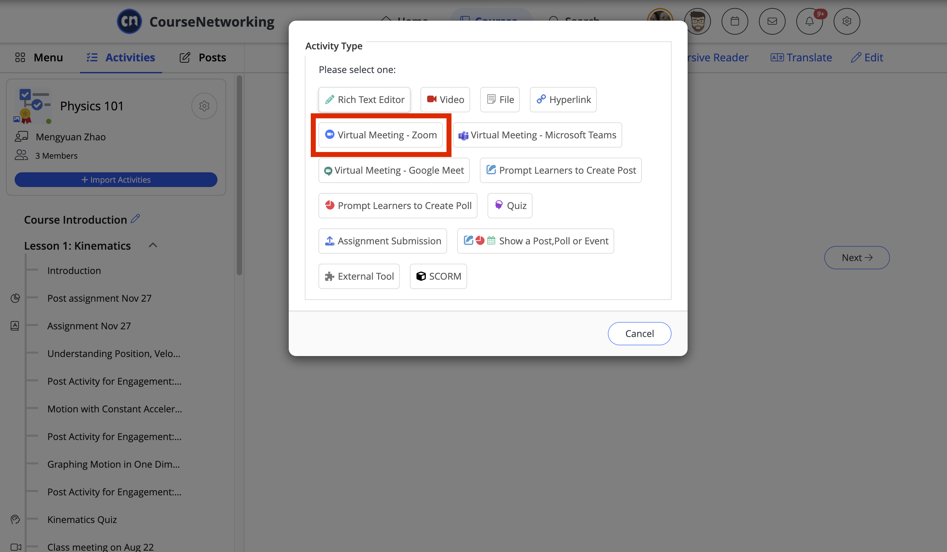Click the Course Introduction heading

(x=76, y=219)
